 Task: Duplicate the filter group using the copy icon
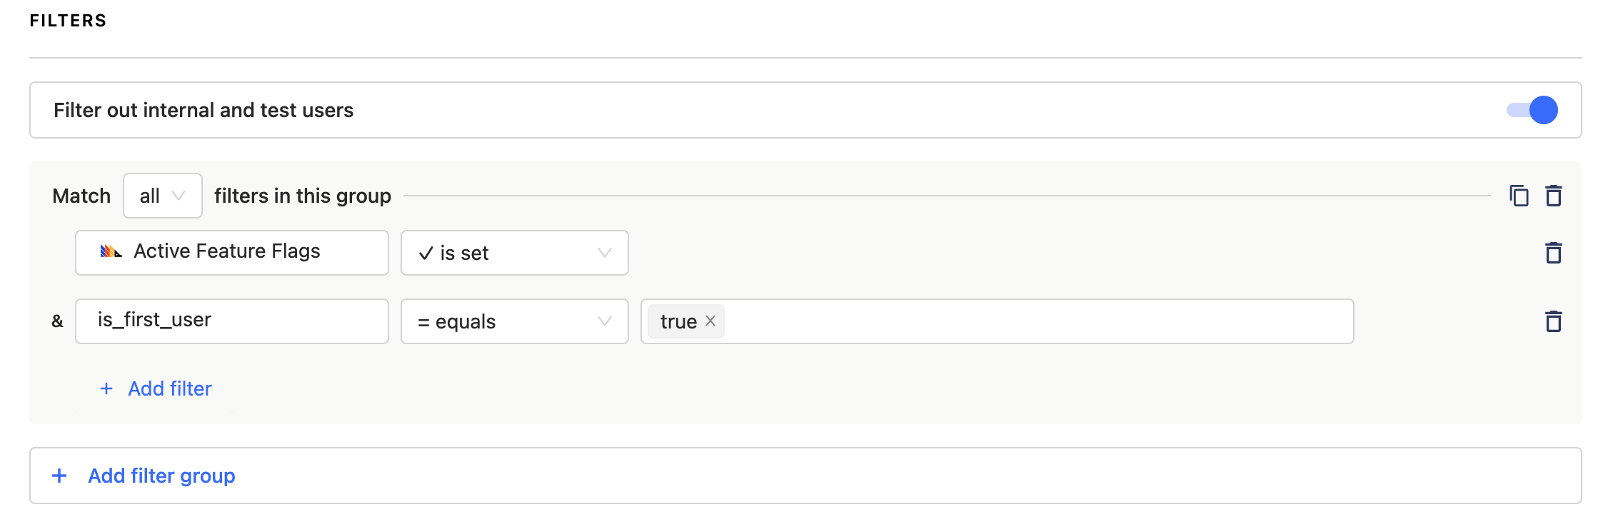pos(1519,194)
